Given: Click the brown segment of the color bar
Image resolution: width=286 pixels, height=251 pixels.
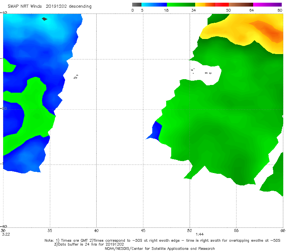Looking at the screenshot, I should [241, 5].
